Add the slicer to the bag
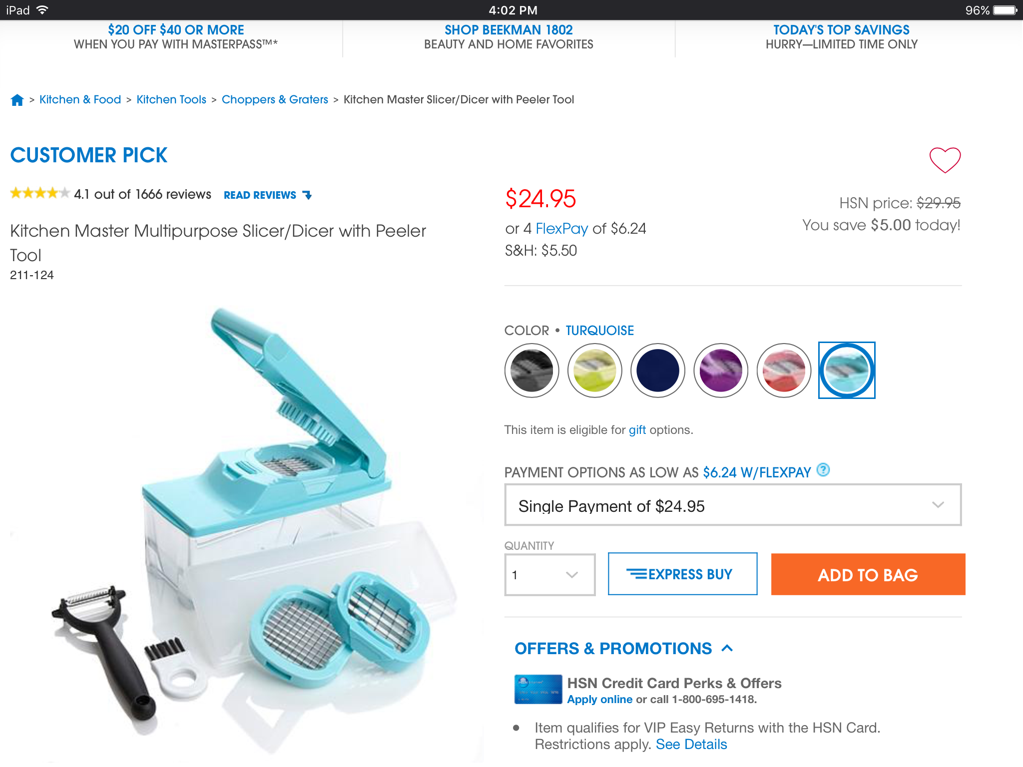The width and height of the screenshot is (1023, 767). pyautogui.click(x=868, y=574)
